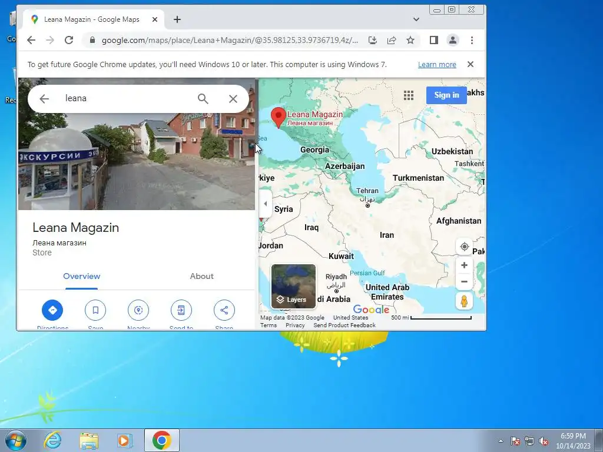Bookmark this page with the star

pyautogui.click(x=410, y=40)
